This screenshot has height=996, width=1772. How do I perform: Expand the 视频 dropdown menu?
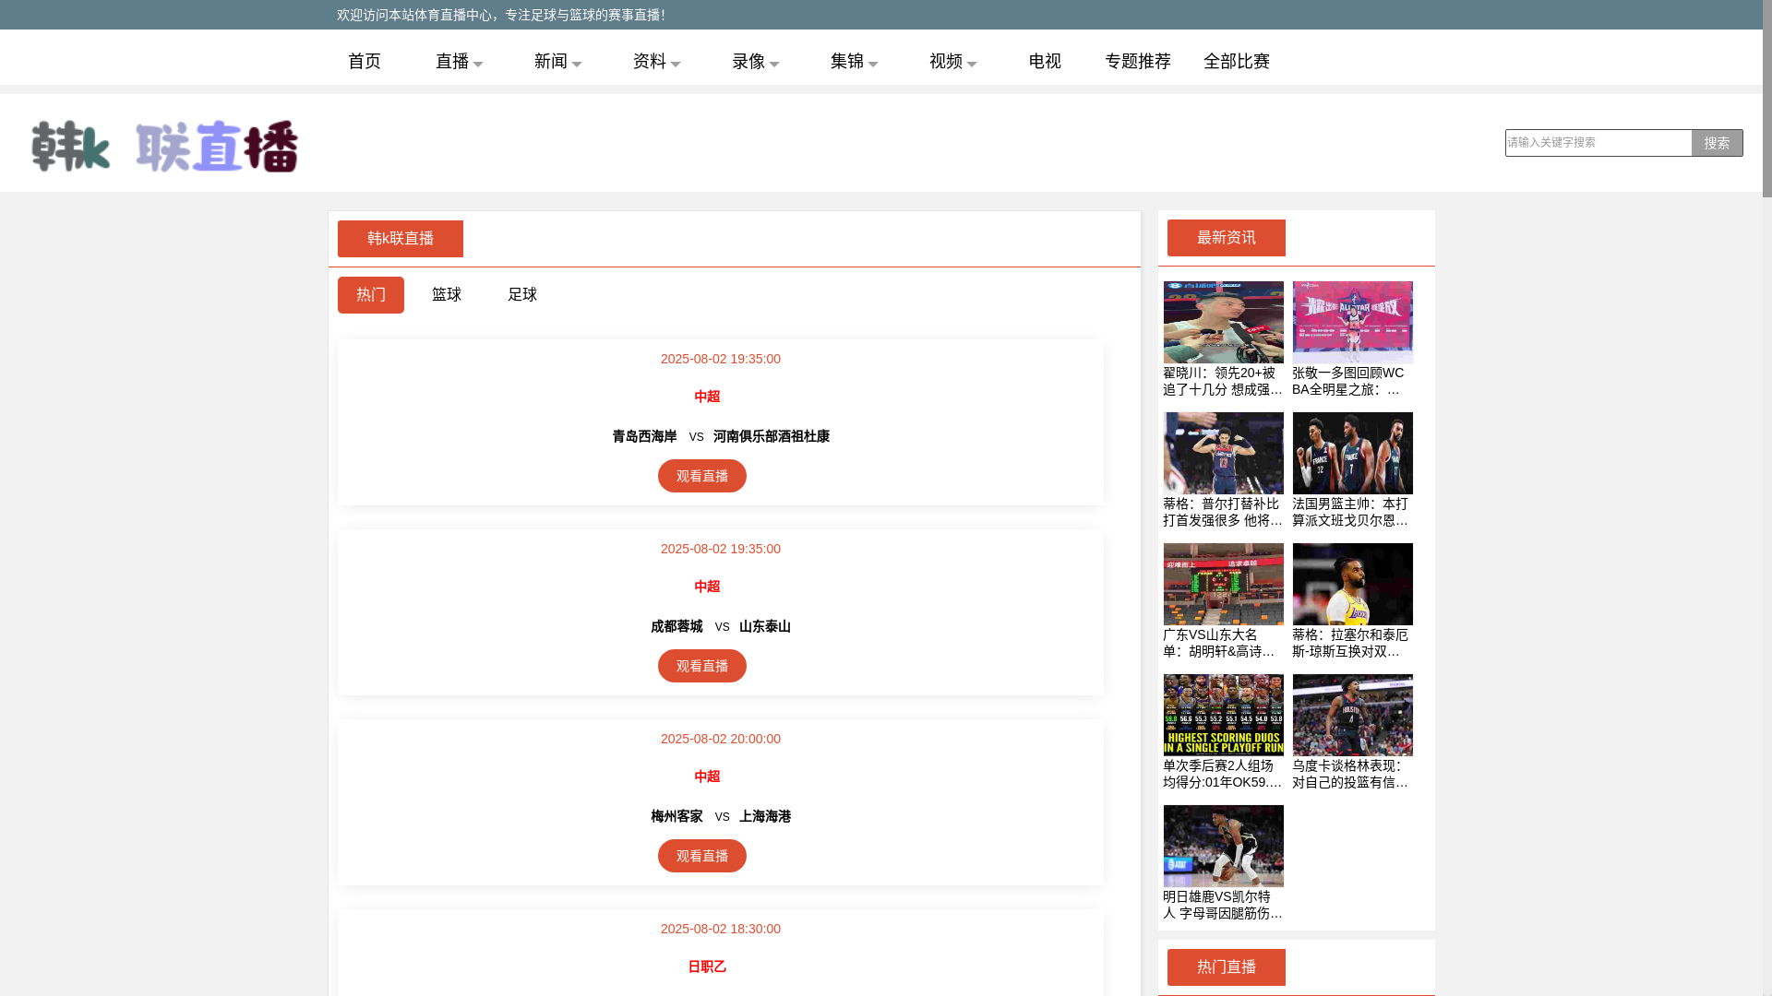[x=952, y=61]
